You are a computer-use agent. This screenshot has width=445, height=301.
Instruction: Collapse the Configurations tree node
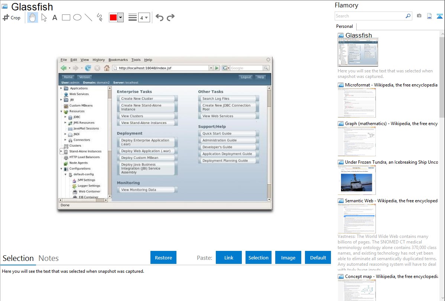coord(61,169)
